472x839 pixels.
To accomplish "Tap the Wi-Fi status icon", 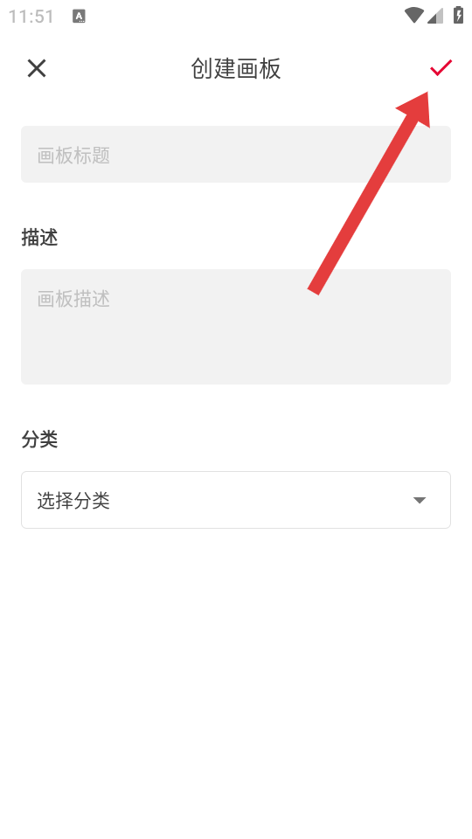I will point(413,16).
